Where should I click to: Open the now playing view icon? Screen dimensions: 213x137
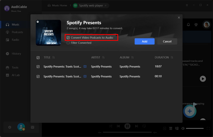(165, 128)
